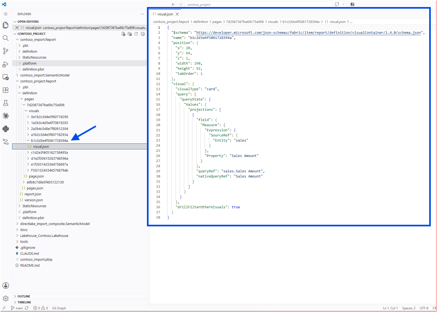
Task: Synchronize changes icon in status bar
Action: [x=27, y=308]
